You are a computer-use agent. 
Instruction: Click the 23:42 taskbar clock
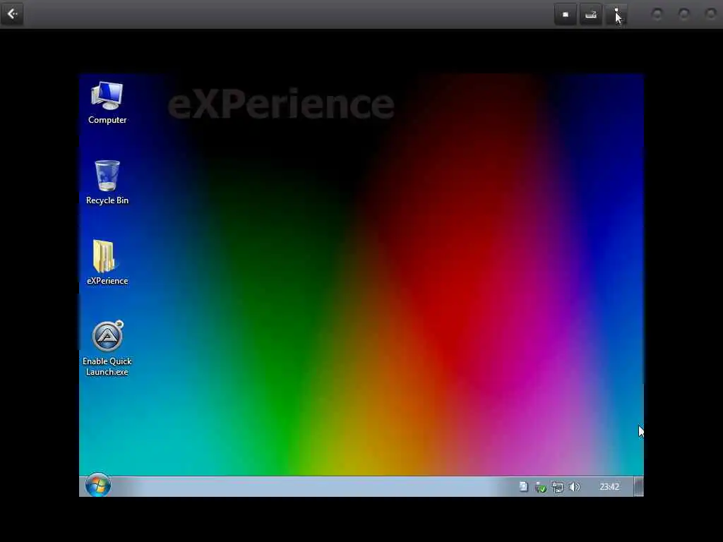pos(609,487)
